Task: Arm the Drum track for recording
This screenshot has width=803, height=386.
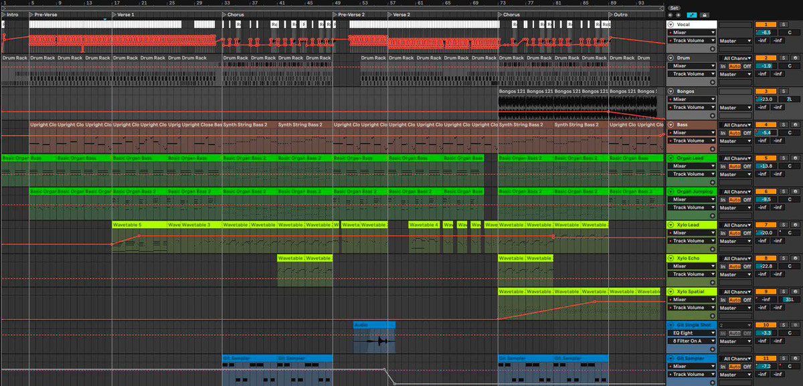Action: [795, 58]
